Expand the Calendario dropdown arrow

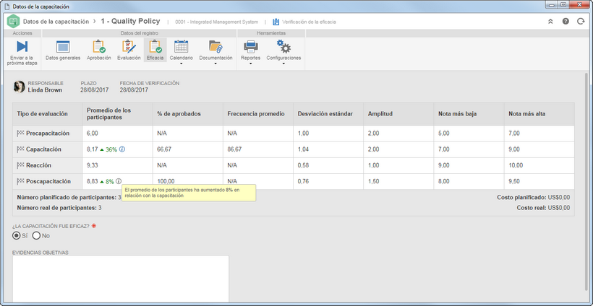[x=181, y=64]
